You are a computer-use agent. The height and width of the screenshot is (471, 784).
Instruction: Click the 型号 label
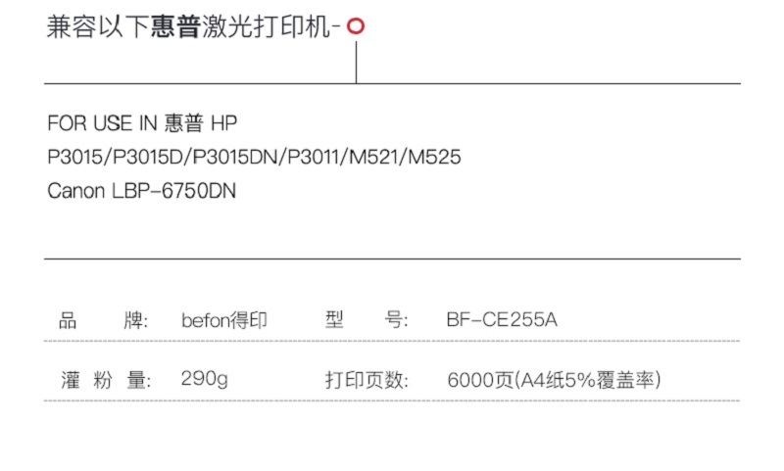367,319
